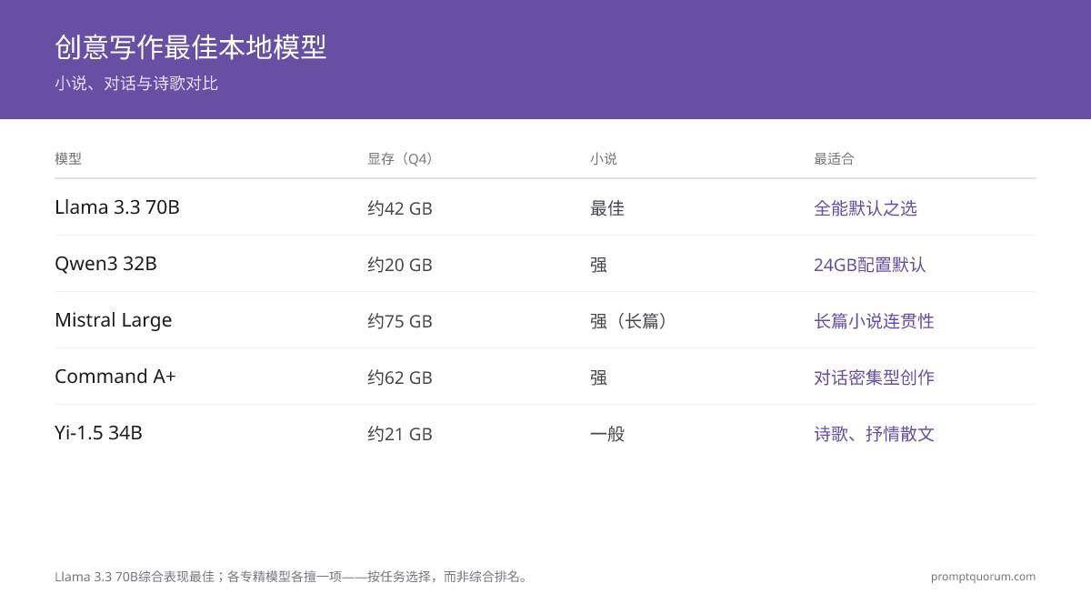
Task: Click the 一般 rating for Yi-1.5 34B
Action: pyautogui.click(x=607, y=434)
